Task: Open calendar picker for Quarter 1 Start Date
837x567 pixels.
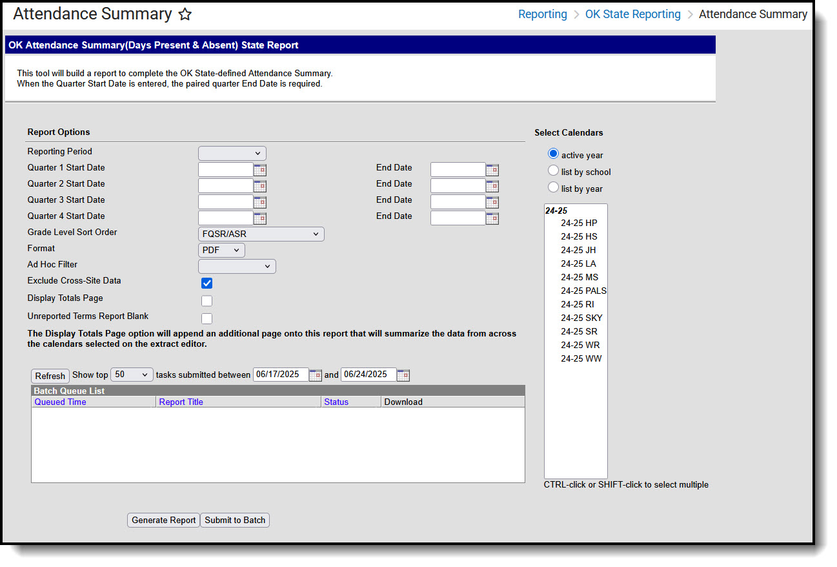Action: 259,170
